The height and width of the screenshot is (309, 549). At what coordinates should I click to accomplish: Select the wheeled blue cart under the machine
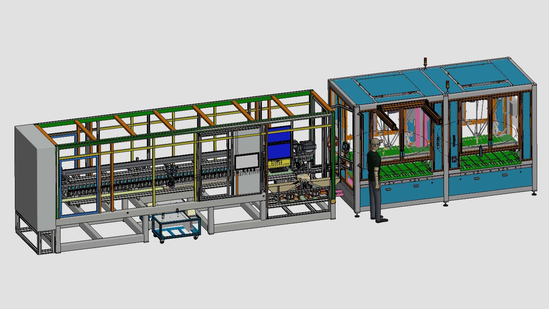click(176, 227)
